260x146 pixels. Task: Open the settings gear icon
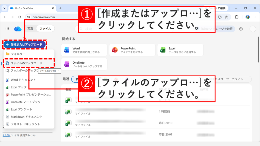pyautogui.click(x=241, y=29)
